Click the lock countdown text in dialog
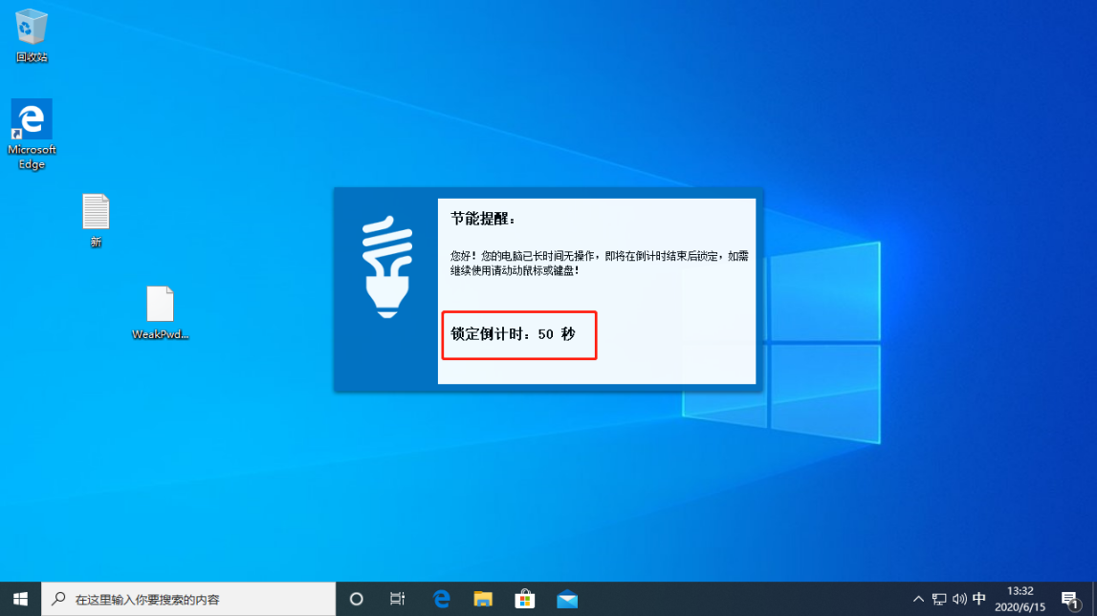 click(x=514, y=334)
